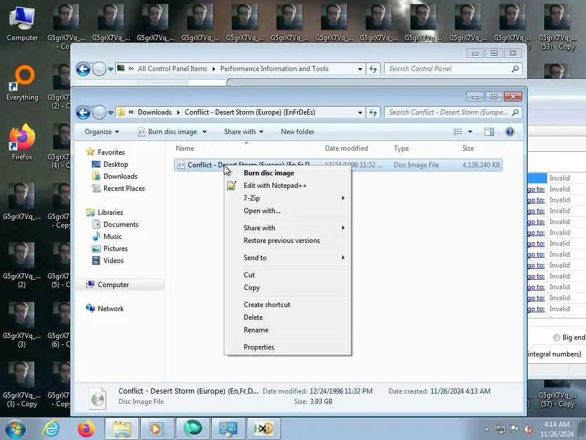The width and height of the screenshot is (586, 440).
Task: Open Documents library
Action: [x=121, y=225]
